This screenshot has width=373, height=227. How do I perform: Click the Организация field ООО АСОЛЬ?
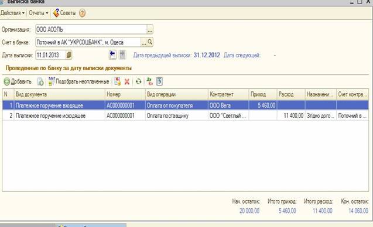point(91,29)
